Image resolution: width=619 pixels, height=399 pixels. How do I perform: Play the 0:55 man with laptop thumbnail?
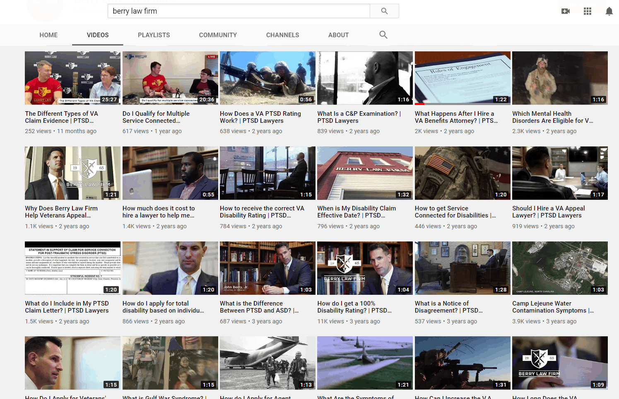click(170, 173)
